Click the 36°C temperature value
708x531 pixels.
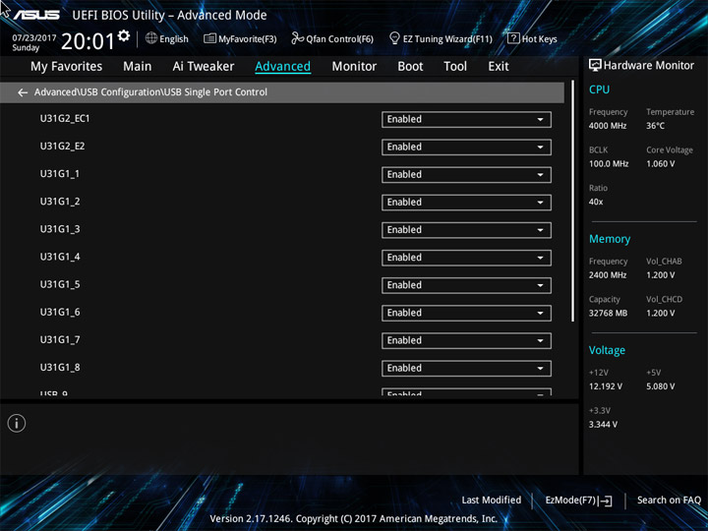(655, 126)
